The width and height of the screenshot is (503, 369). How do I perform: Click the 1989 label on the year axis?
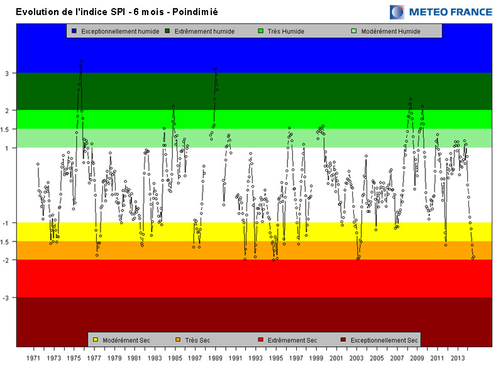point(216,358)
